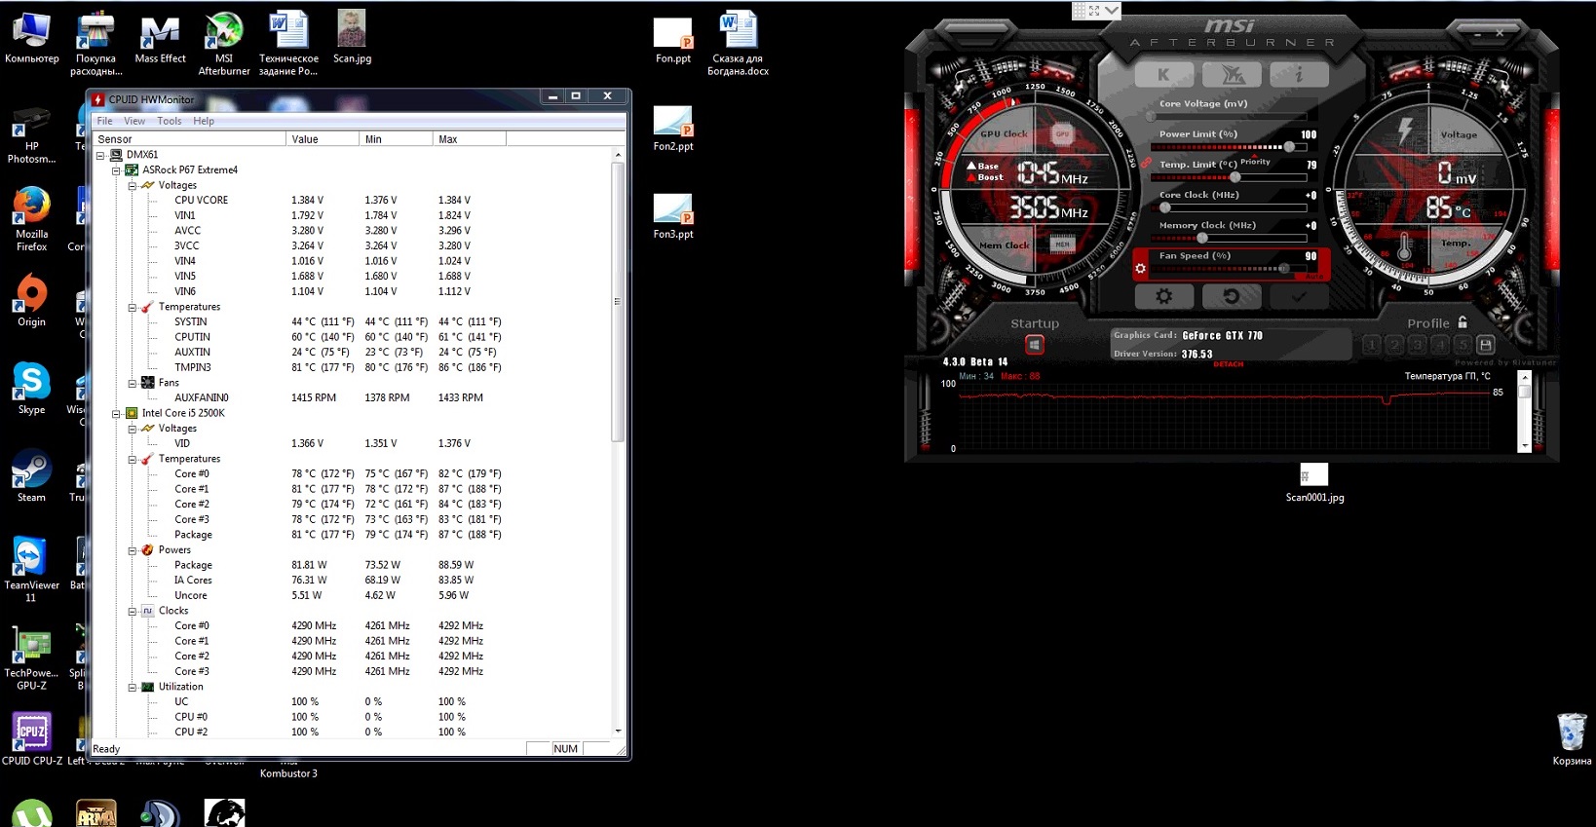Open the Afterburner info (i) button
This screenshot has height=827, width=1596.
tap(1299, 75)
